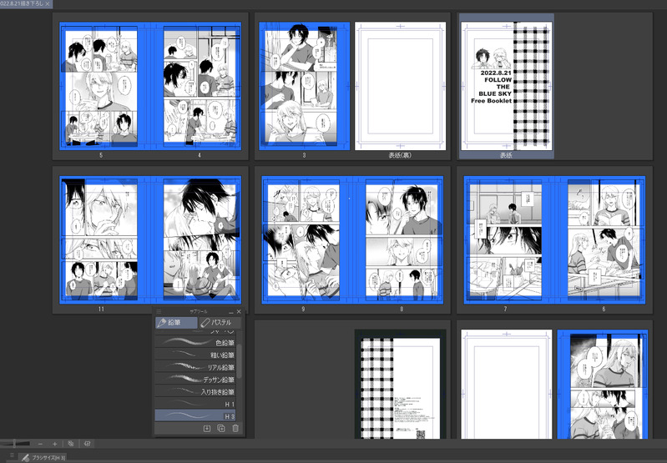Click the duplicate sub tool icon
Screen dimensions: 667x463
(x=221, y=428)
